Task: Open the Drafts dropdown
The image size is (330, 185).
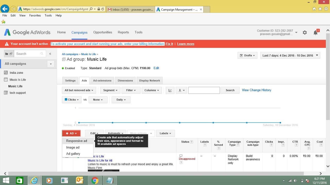Action: pos(247,55)
